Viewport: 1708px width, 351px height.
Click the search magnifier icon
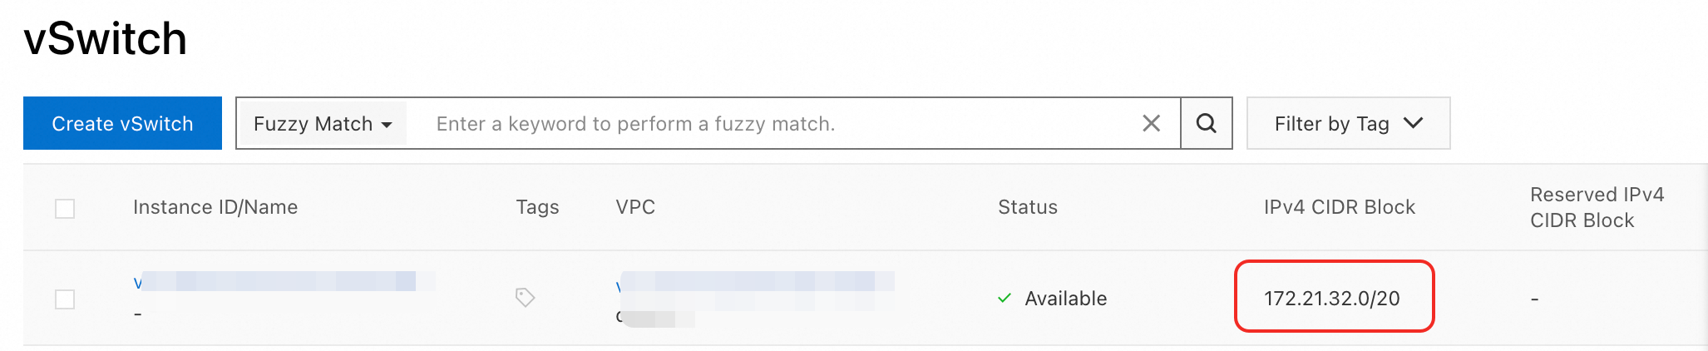[x=1206, y=124]
